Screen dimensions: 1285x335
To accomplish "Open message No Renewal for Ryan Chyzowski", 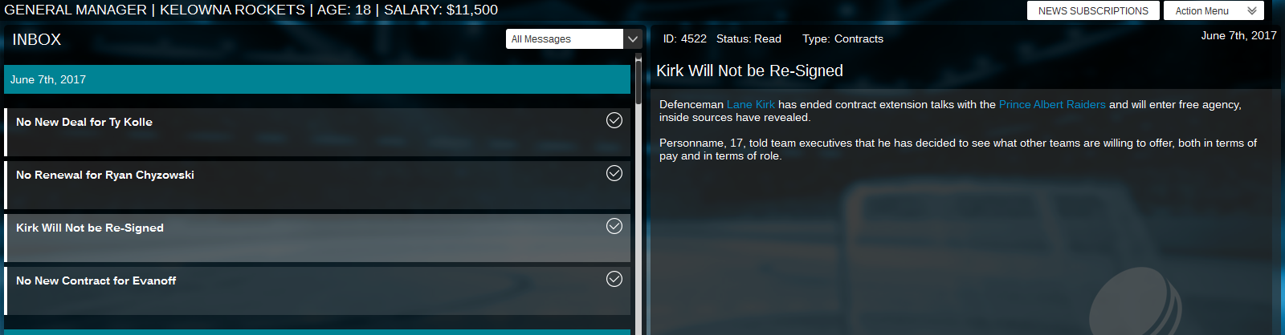I will 317,185.
